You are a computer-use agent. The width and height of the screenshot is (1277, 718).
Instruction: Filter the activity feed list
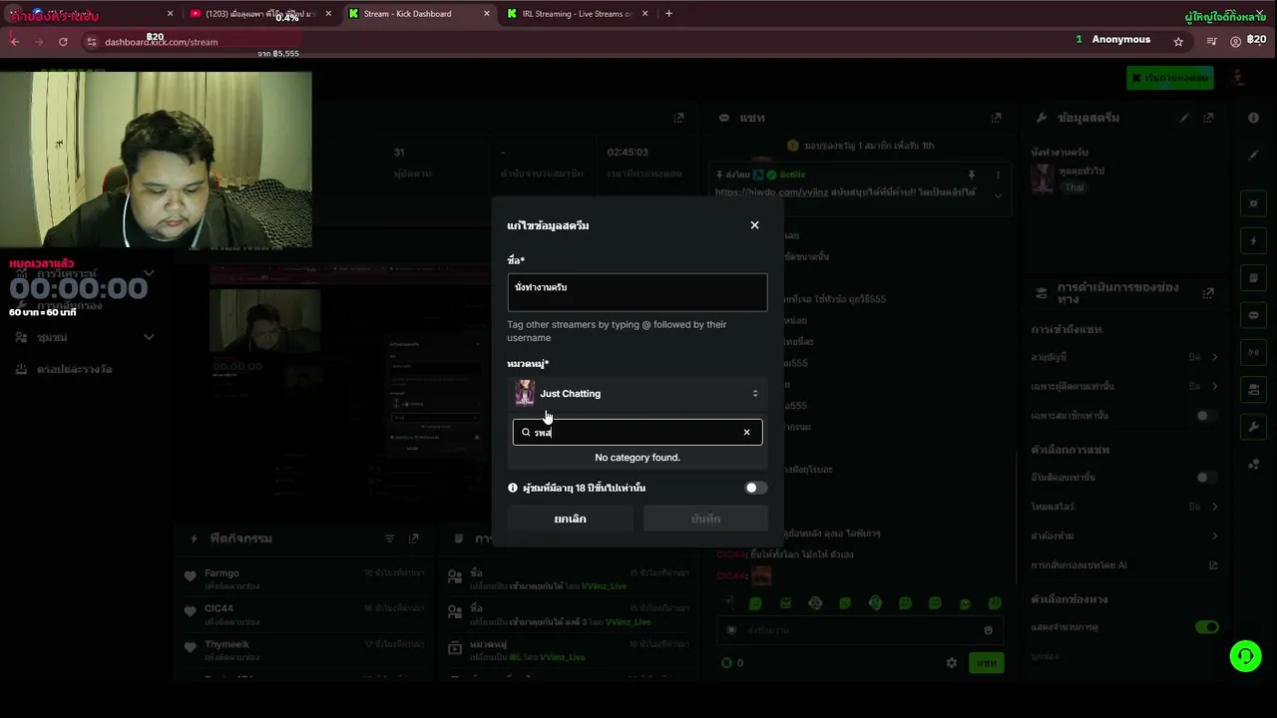(x=389, y=538)
